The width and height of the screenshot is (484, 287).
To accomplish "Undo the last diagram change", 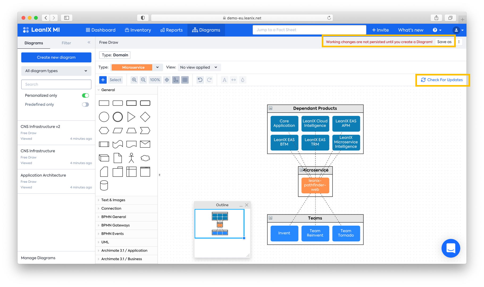I will [200, 80].
